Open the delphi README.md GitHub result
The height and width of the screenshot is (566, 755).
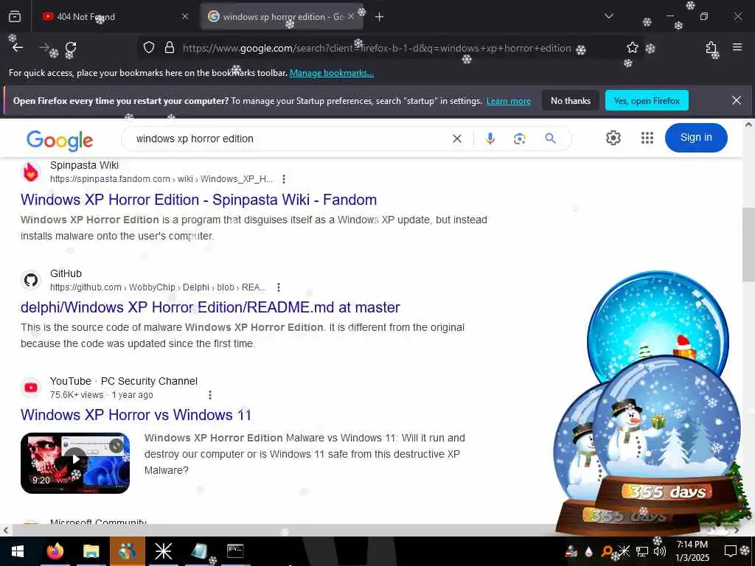[210, 307]
